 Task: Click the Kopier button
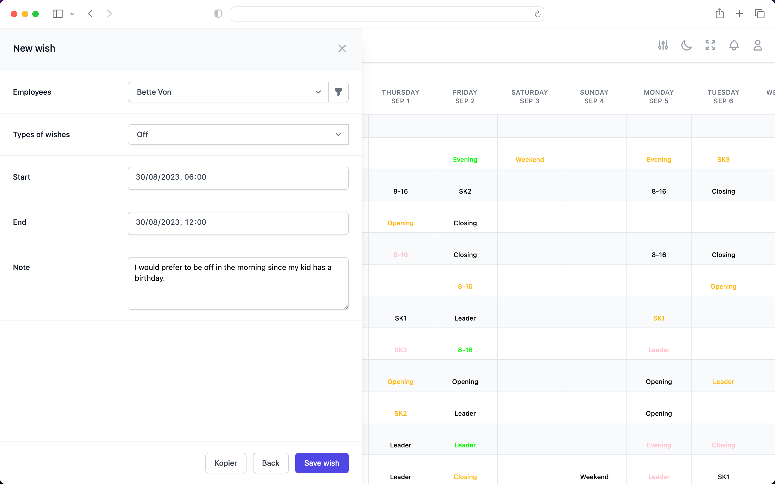226,463
